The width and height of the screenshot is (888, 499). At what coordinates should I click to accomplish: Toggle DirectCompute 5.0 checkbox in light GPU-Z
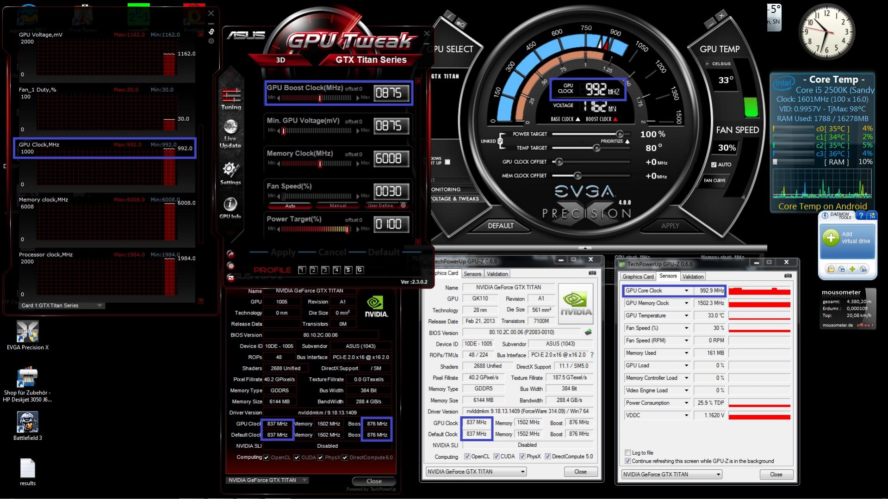548,456
